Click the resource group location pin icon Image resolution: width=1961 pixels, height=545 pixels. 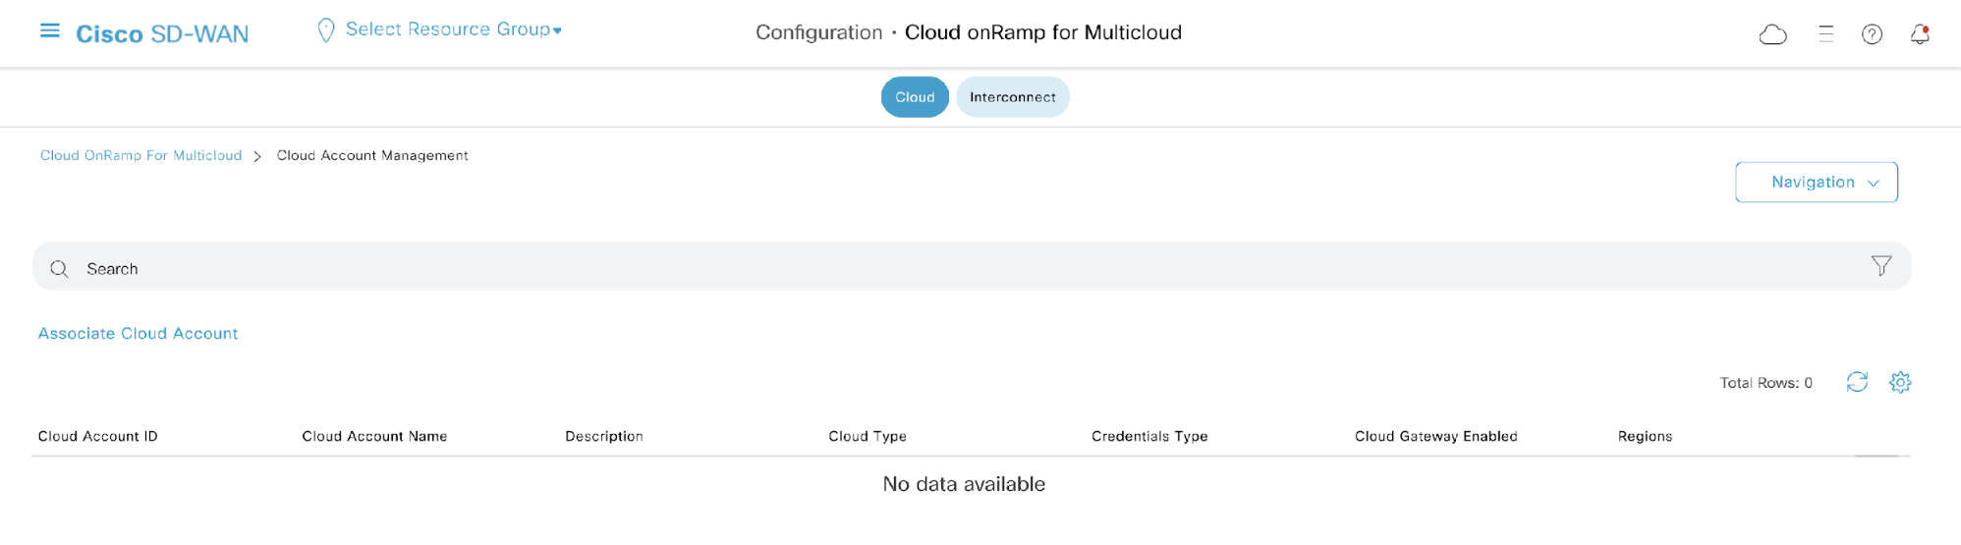pyautogui.click(x=326, y=30)
